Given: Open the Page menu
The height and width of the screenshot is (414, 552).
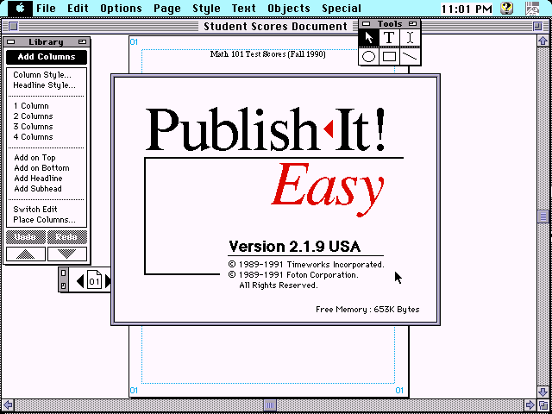Looking at the screenshot, I should [x=167, y=8].
